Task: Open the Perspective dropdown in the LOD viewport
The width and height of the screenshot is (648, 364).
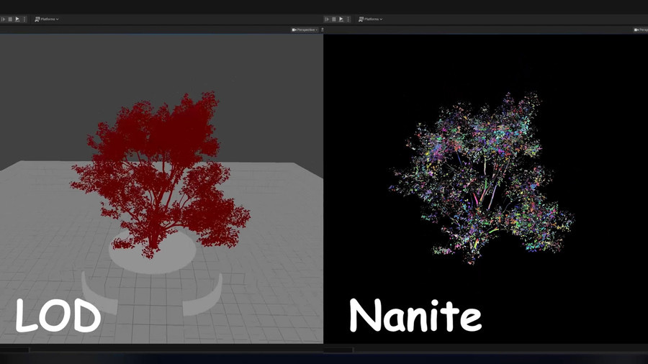Action: click(x=305, y=29)
